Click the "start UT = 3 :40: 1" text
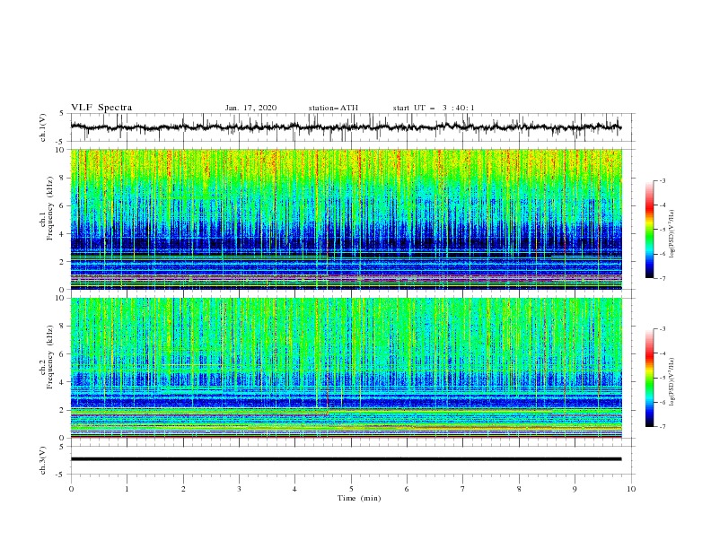This screenshot has height=549, width=711. tap(434, 108)
